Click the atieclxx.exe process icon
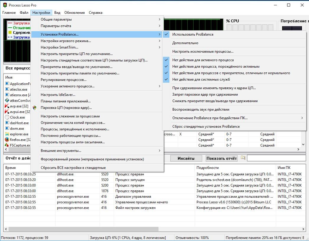 pos(7,89)
